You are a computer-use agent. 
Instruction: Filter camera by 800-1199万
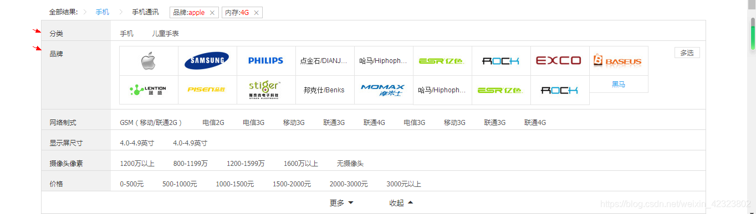point(190,164)
